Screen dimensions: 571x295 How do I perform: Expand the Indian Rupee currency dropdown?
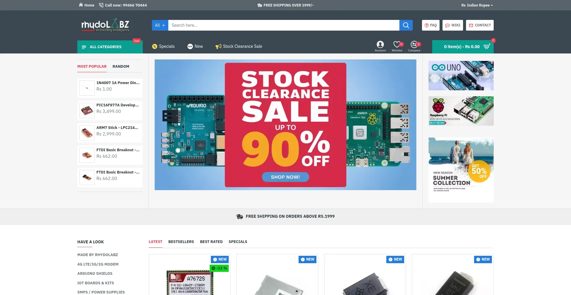[477, 5]
